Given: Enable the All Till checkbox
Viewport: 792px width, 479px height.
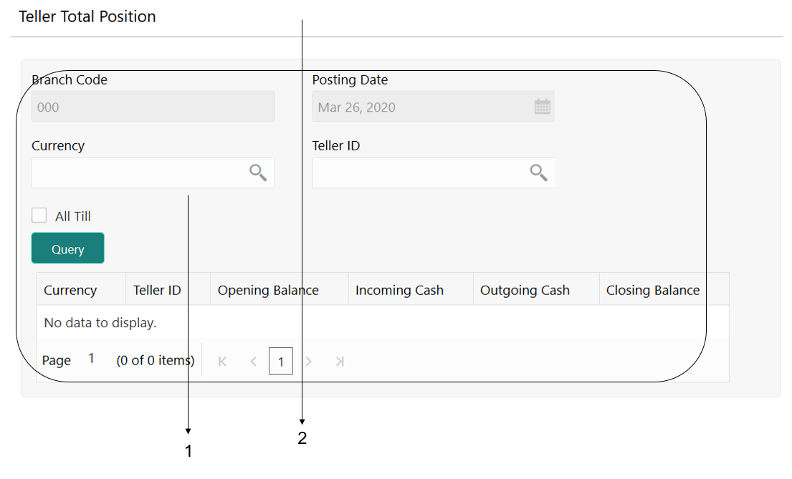Looking at the screenshot, I should pos(39,216).
